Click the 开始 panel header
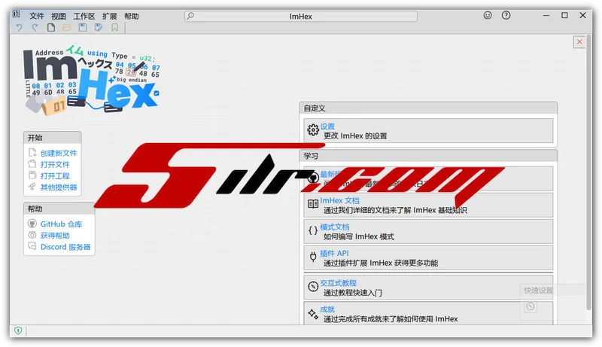The height and width of the screenshot is (347, 602). (52, 138)
